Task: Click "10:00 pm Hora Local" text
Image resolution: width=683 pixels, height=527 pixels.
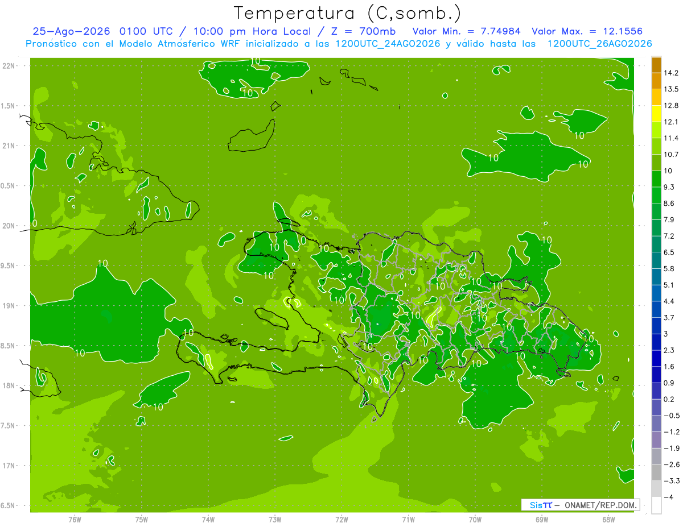Action: 251,31
